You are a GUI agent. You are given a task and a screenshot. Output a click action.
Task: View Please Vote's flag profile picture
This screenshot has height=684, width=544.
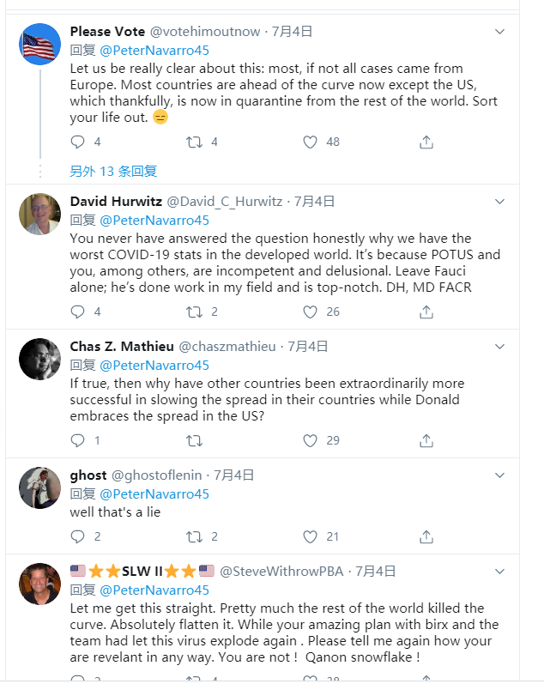[x=39, y=45]
